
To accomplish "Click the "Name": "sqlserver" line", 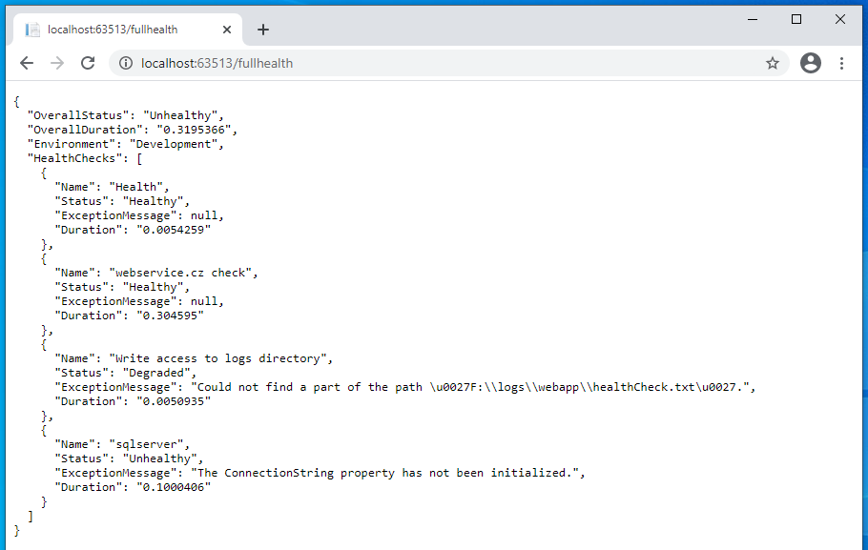I will click(x=122, y=444).
